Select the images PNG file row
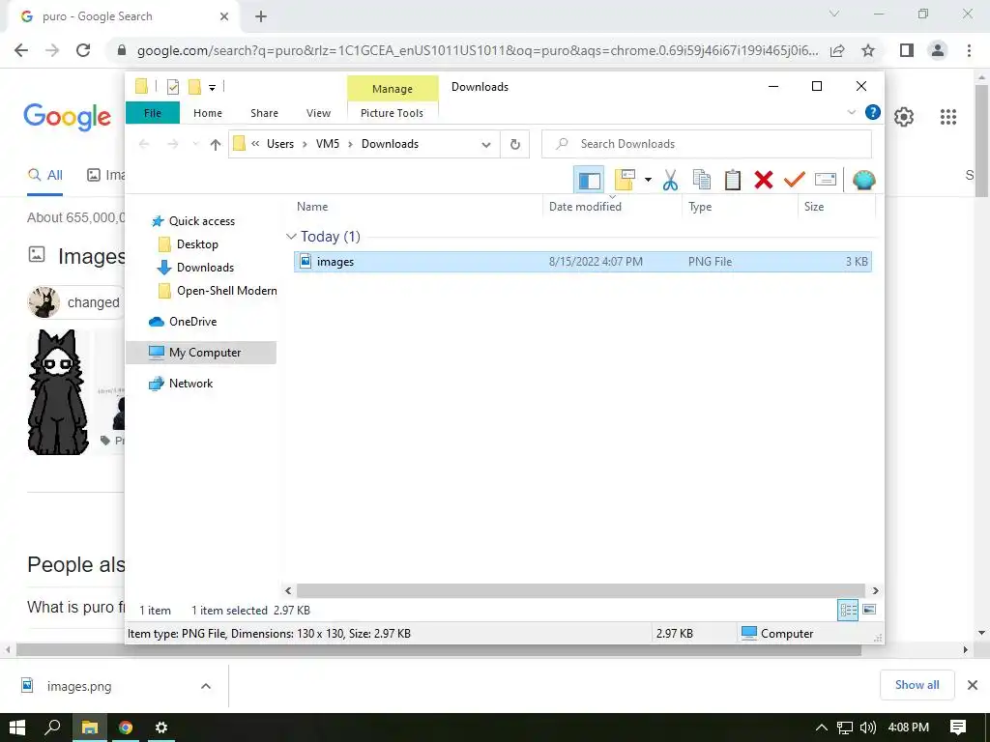990x742 pixels. pos(582,262)
